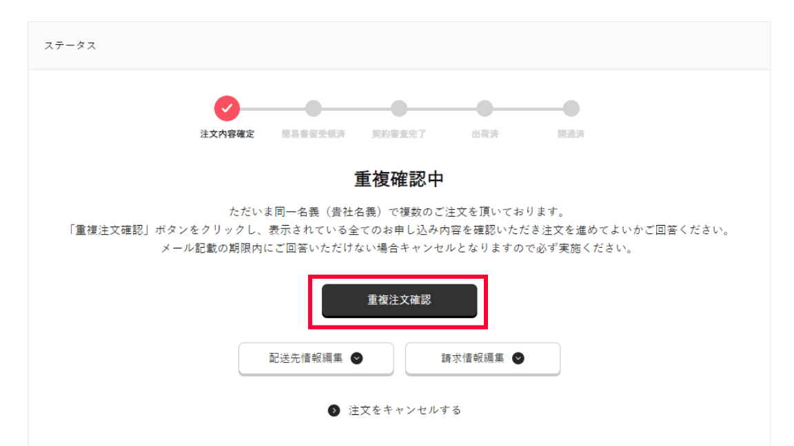Click the 開通済 final step circle
The height and width of the screenshot is (446, 794).
[571, 108]
